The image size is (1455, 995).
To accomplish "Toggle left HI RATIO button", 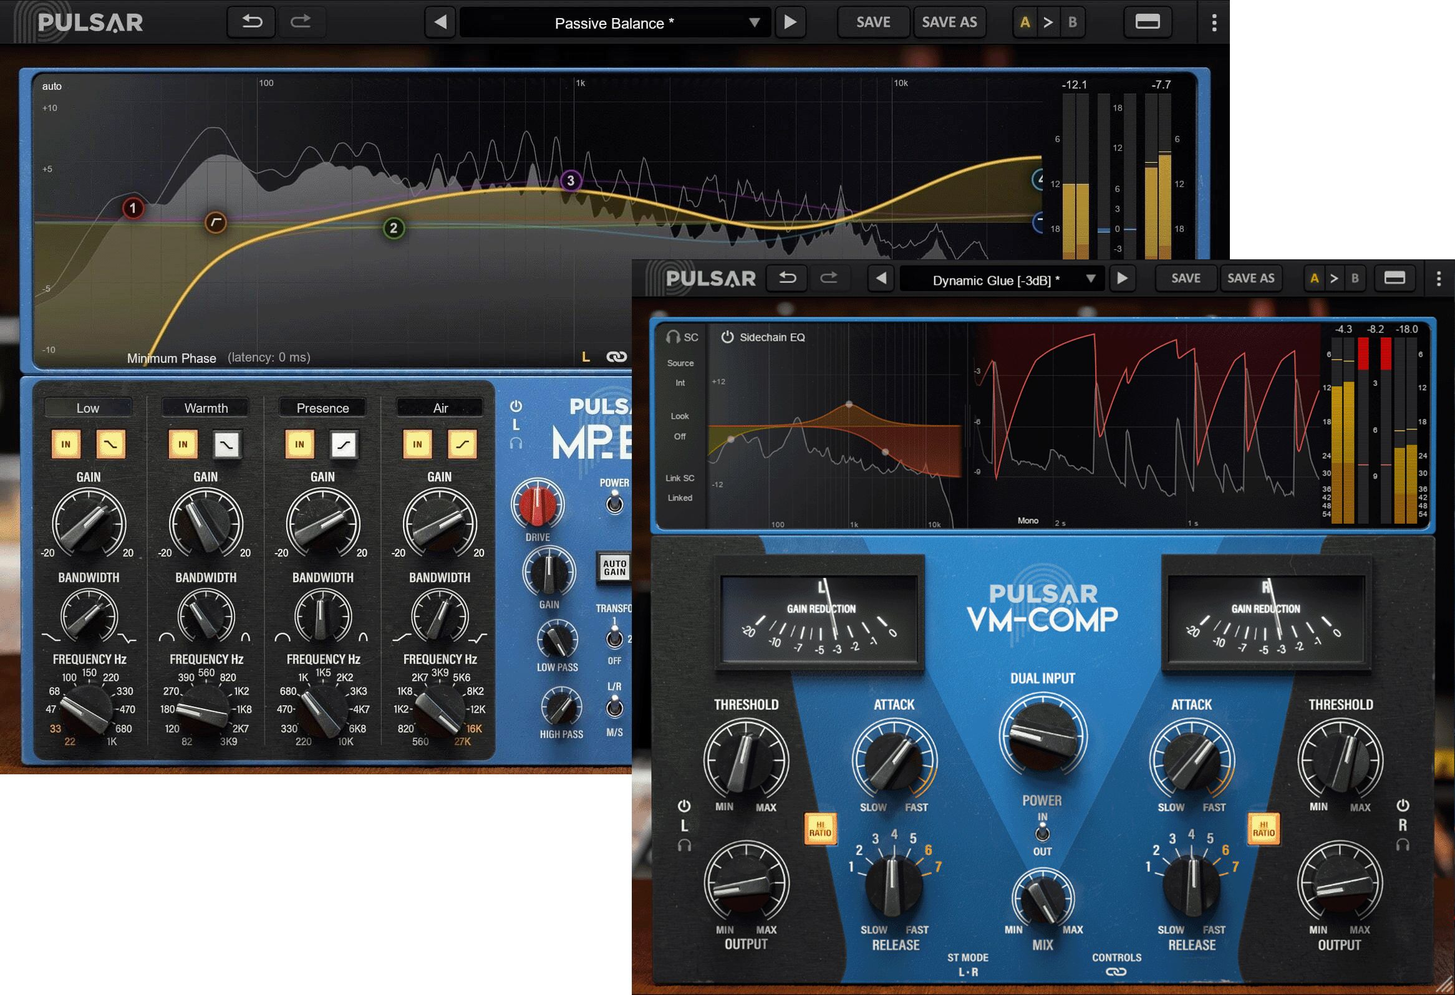I will point(820,829).
